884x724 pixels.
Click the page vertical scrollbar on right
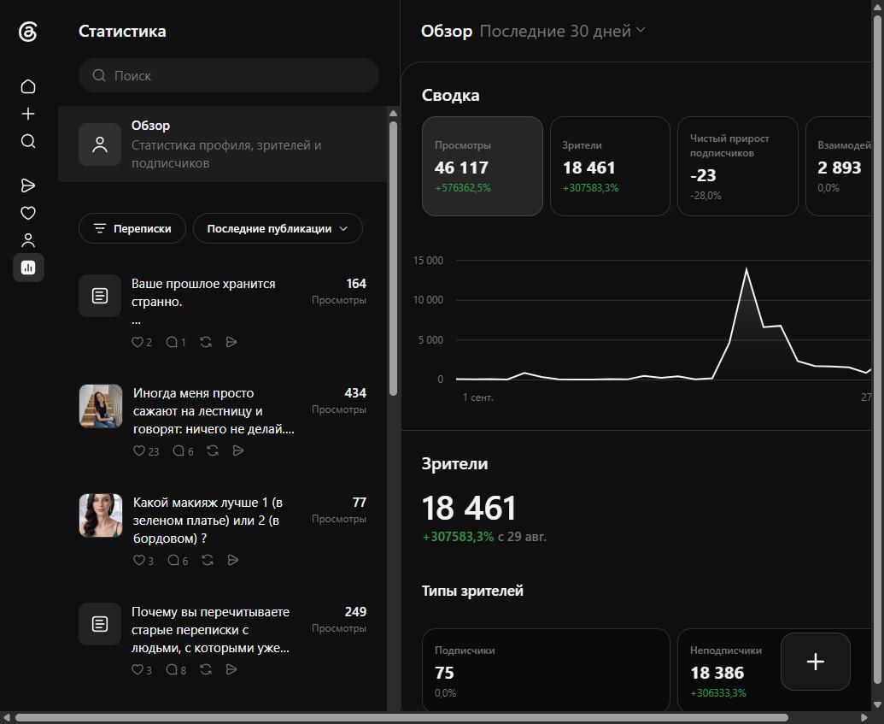pyautogui.click(x=877, y=350)
